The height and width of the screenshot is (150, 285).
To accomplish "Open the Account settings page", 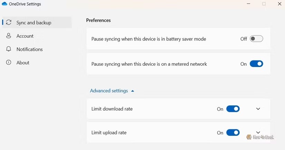I will pyautogui.click(x=25, y=36).
